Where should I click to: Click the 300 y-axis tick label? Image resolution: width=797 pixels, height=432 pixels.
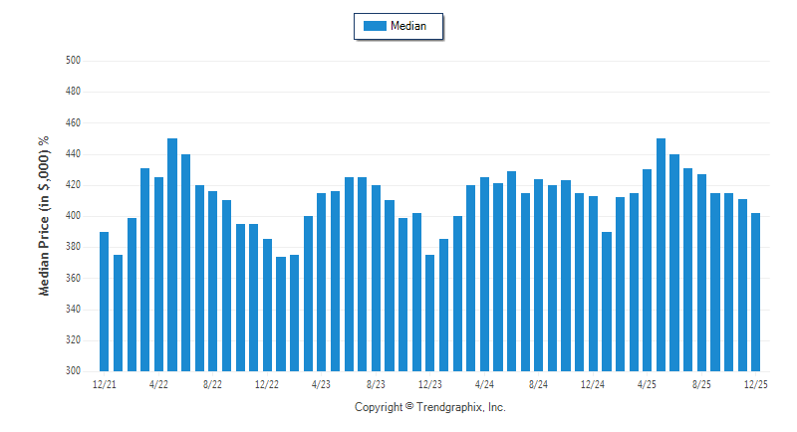(x=72, y=371)
